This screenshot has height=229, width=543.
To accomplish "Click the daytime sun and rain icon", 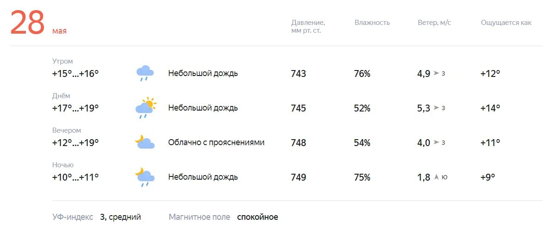I will [x=146, y=108].
